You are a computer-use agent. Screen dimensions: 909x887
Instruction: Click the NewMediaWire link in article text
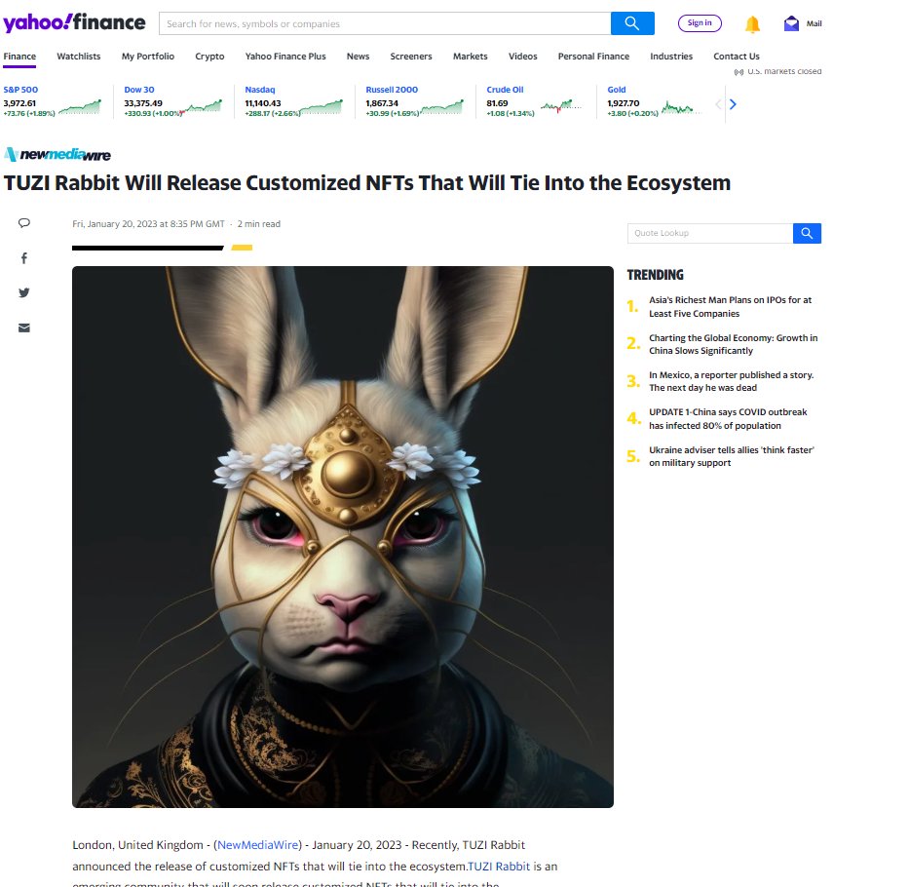tap(258, 845)
